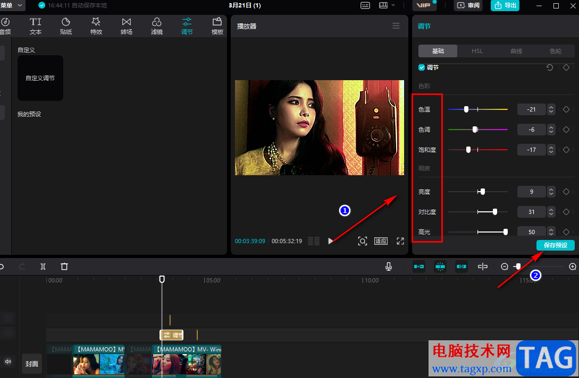This screenshot has height=378, width=579.
Task: Uncheck the 调节 adjustment checkbox
Action: pyautogui.click(x=422, y=67)
